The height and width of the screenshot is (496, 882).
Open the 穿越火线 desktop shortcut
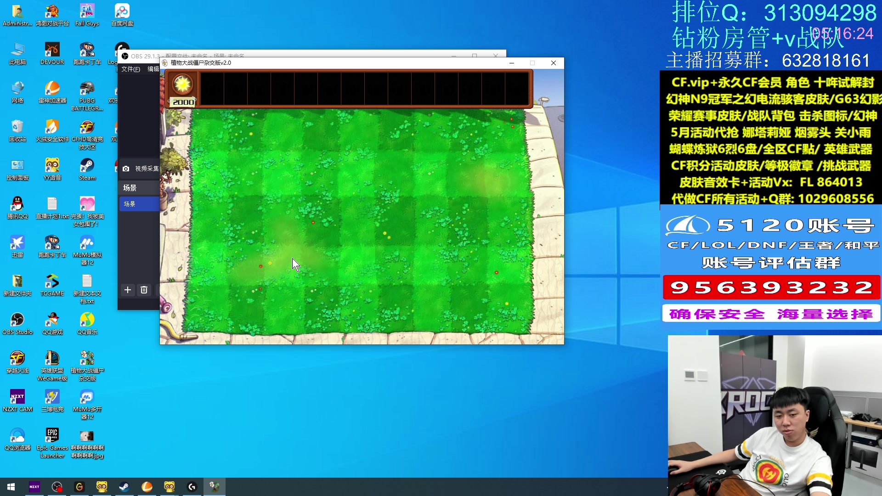17,362
